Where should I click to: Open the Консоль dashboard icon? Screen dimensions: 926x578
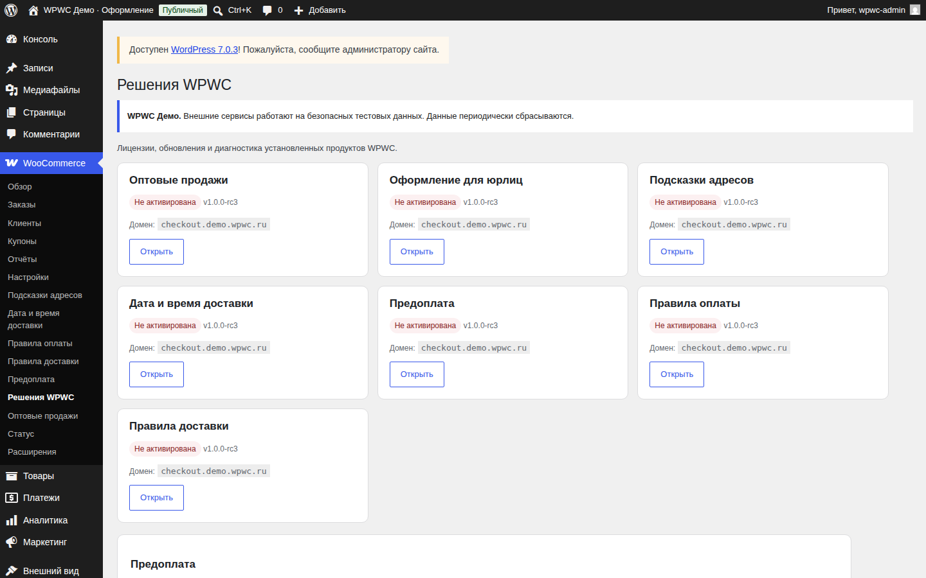(x=12, y=39)
